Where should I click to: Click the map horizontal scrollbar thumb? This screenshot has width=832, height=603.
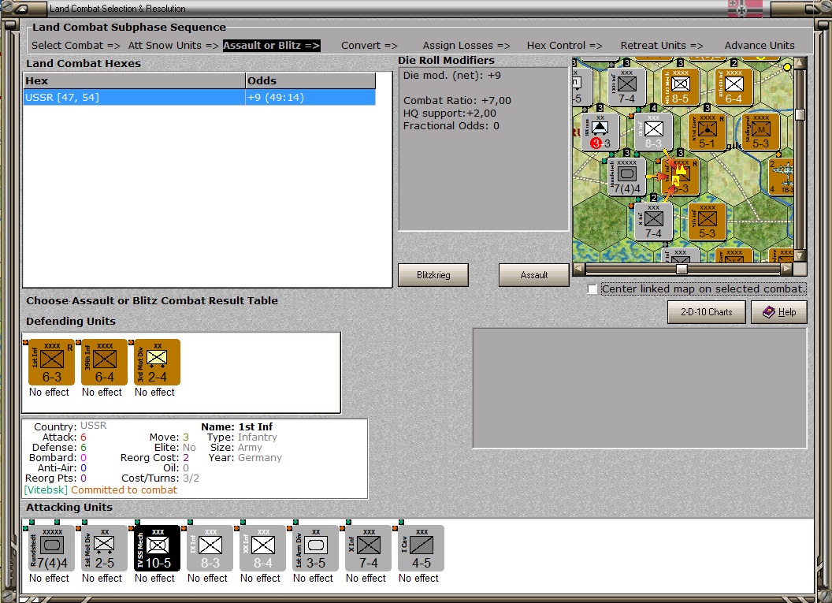click(x=682, y=269)
